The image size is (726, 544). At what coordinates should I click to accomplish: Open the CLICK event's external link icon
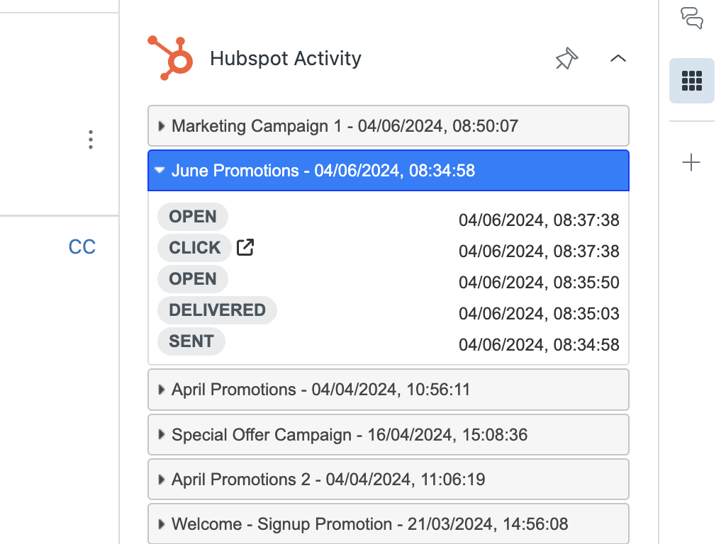[244, 246]
